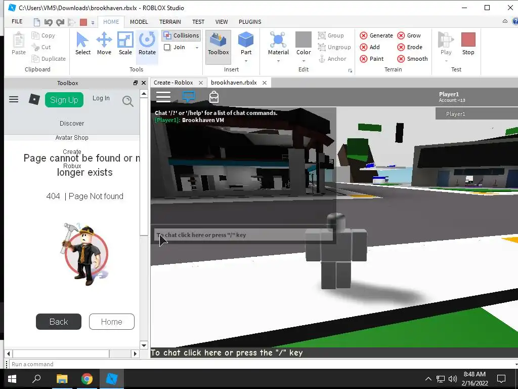The image size is (518, 389).
Task: Click the Ungroup icon
Action: [x=322, y=47]
